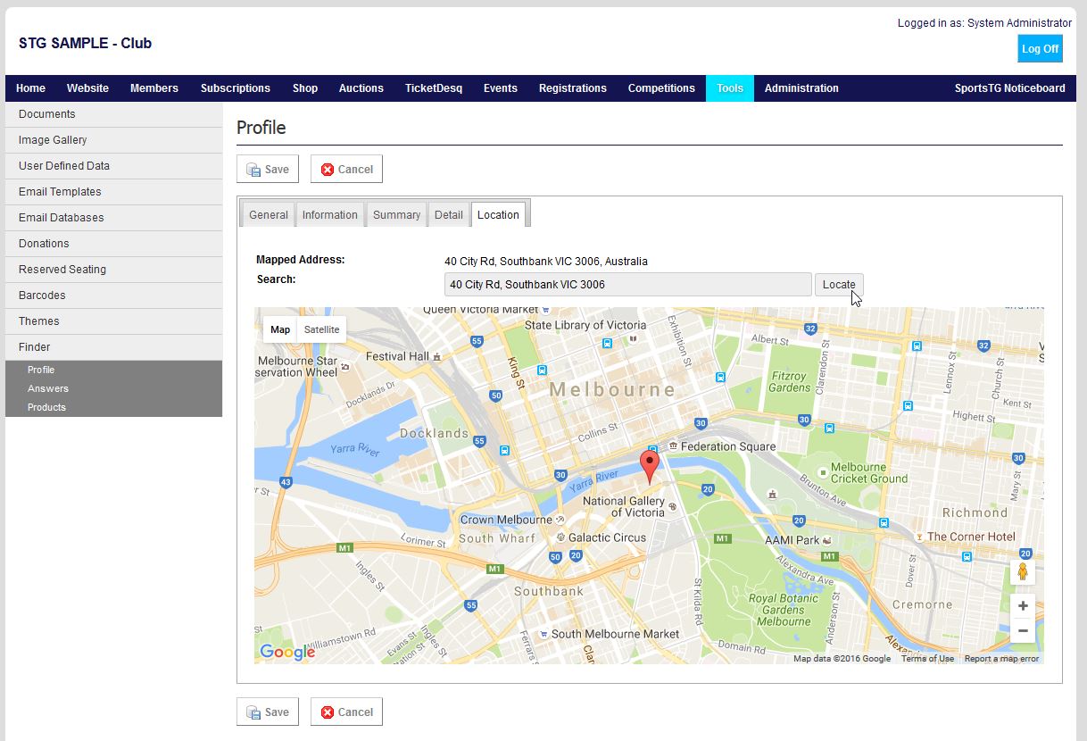Open the TicketDesq menu
This screenshot has height=741, width=1087.
[x=434, y=88]
